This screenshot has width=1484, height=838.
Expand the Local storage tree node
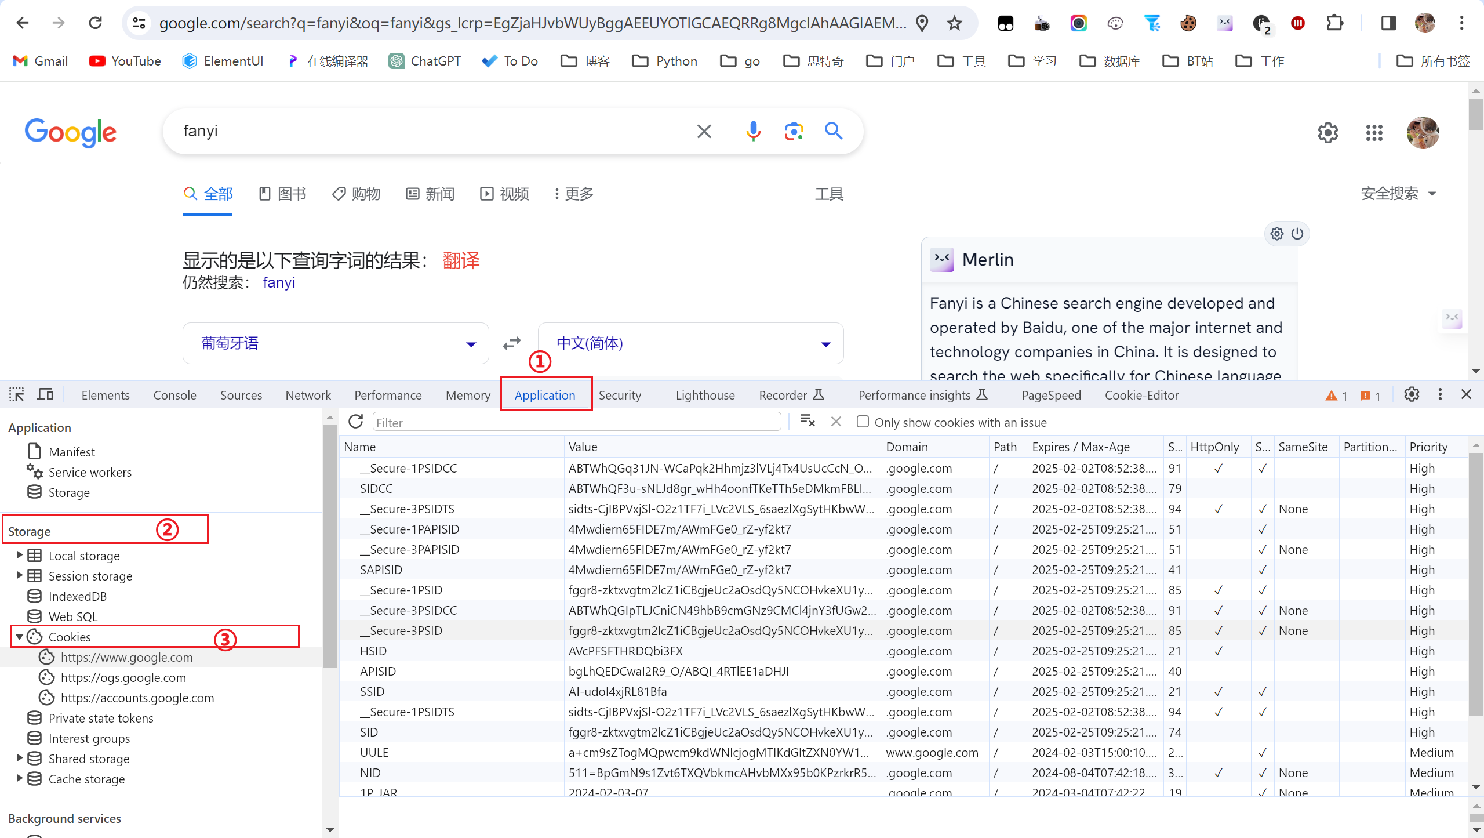pyautogui.click(x=19, y=555)
